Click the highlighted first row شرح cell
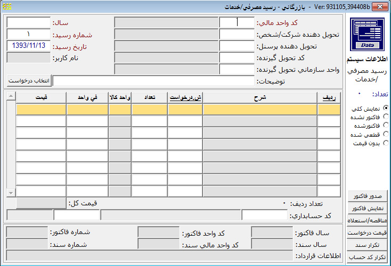The image size is (391, 266). [x=260, y=110]
